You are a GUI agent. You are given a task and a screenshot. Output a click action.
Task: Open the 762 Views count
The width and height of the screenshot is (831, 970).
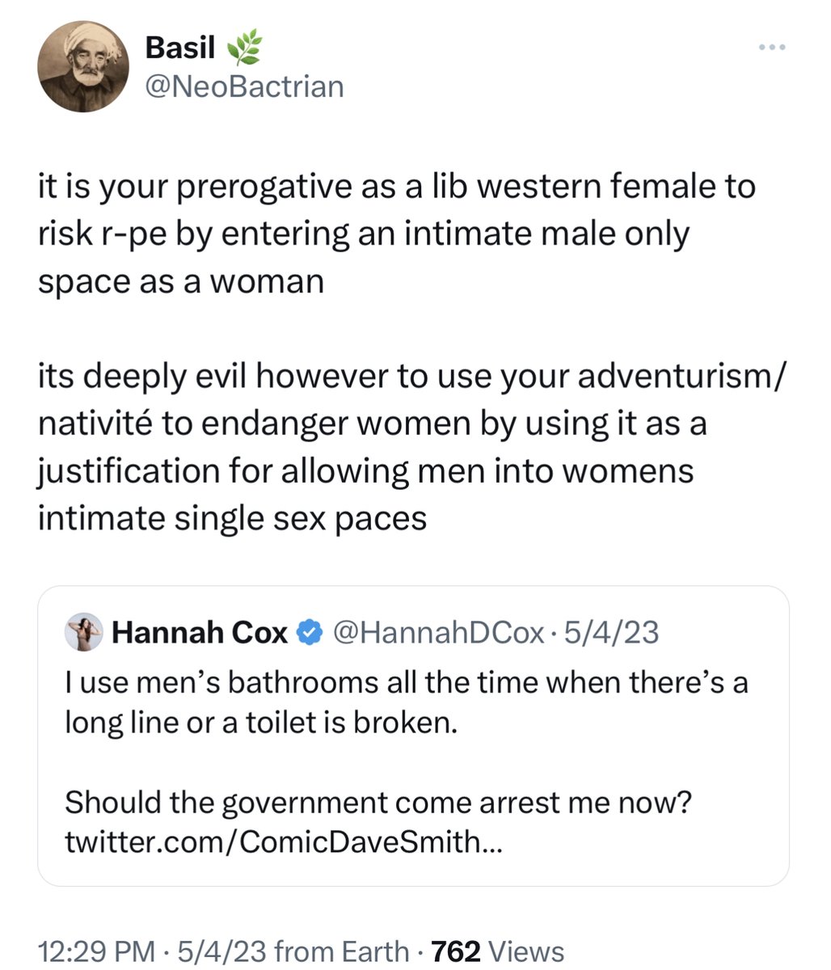pos(498,951)
